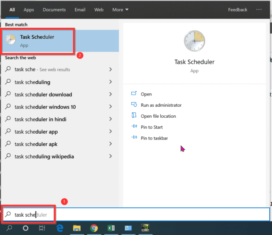Select 'task sche - See web results' suggestion
Image resolution: width=272 pixels, height=235 pixels.
pos(60,70)
